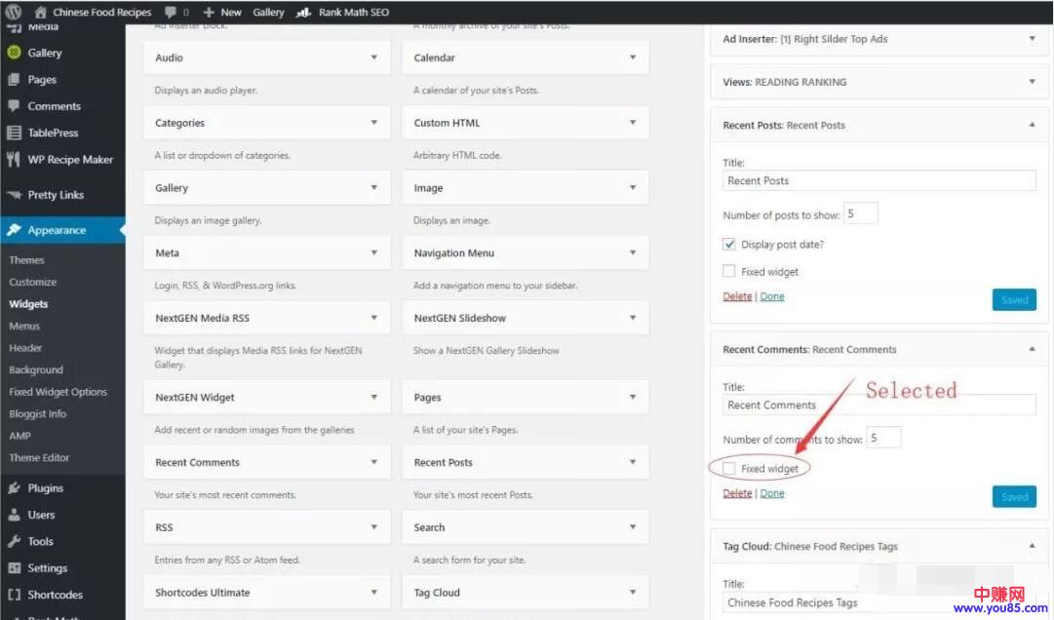Tick Fixed widget under Recent Comments
The width and height of the screenshot is (1054, 620).
coord(729,469)
